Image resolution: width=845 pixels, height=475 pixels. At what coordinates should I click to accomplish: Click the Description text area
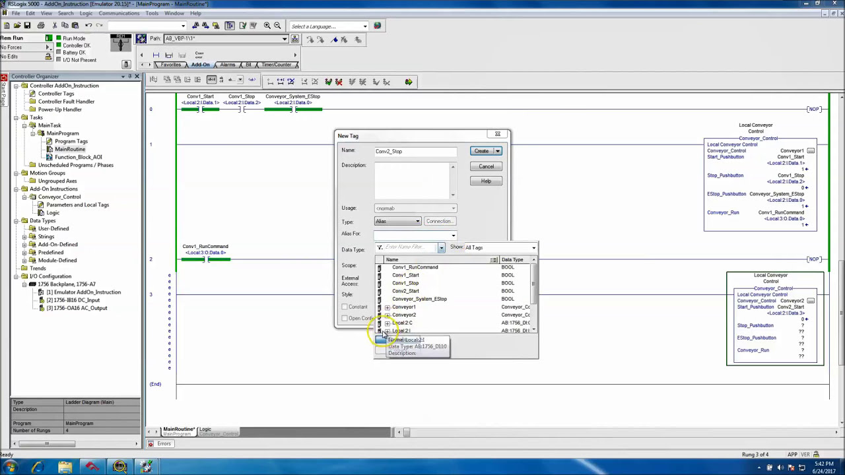point(412,180)
